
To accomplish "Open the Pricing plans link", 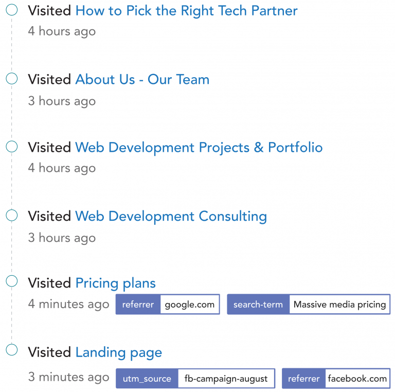I will (115, 283).
